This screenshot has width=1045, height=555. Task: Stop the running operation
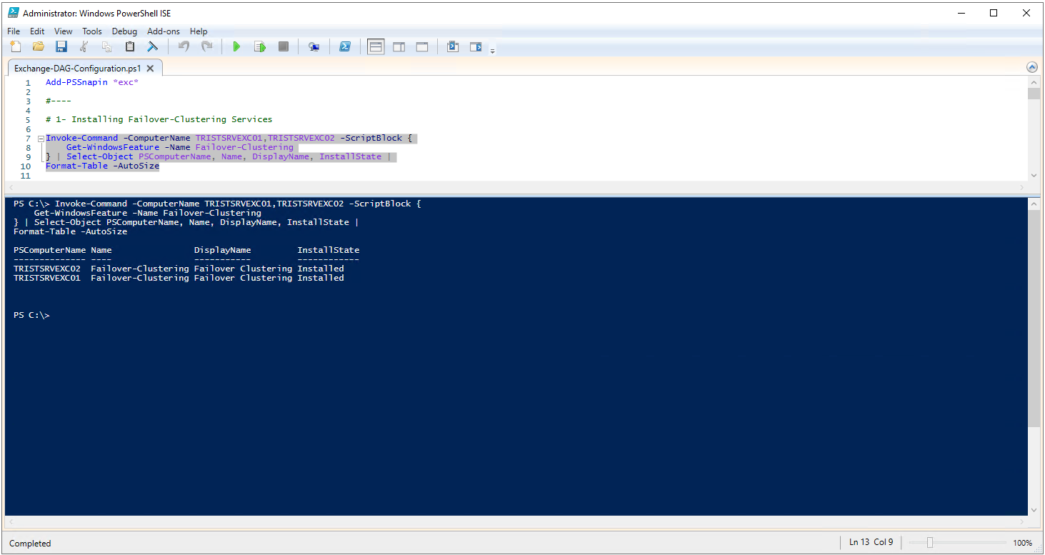click(284, 47)
